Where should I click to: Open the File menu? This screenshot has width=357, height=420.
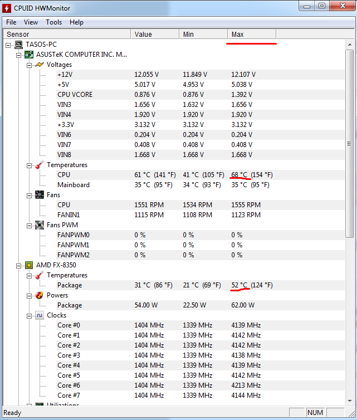point(11,22)
